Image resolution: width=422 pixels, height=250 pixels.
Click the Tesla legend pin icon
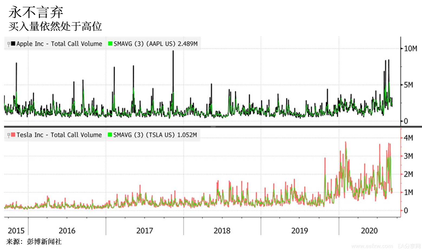[x=9, y=135]
